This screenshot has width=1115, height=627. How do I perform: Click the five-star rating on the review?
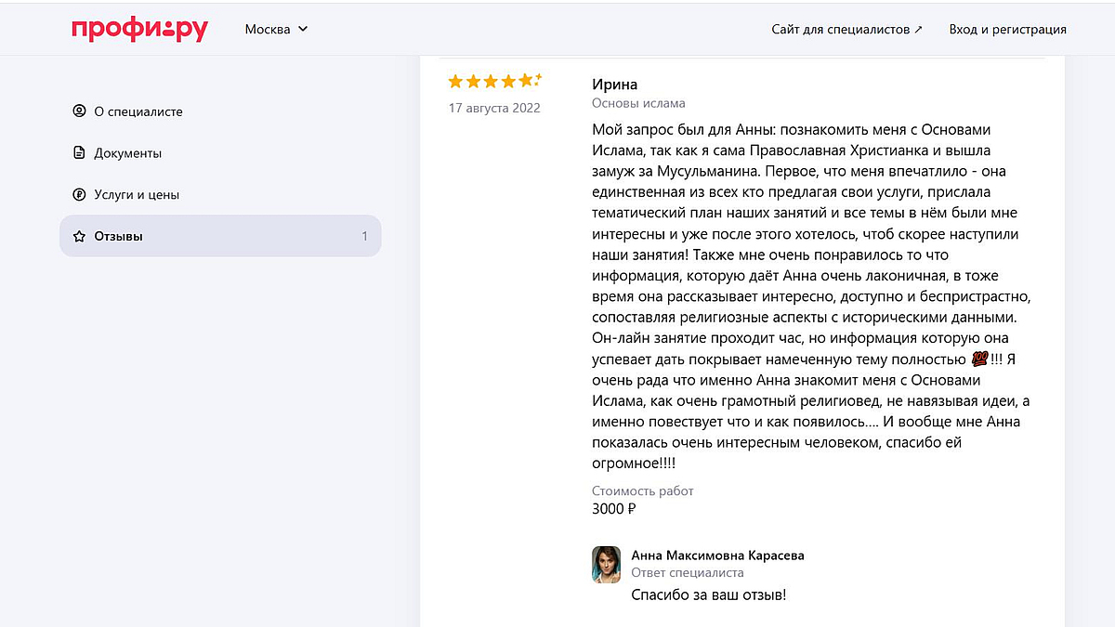click(x=493, y=81)
